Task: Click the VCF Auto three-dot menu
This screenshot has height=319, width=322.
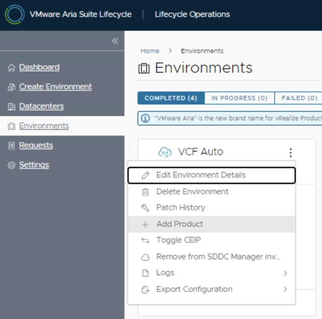Action: tap(291, 153)
